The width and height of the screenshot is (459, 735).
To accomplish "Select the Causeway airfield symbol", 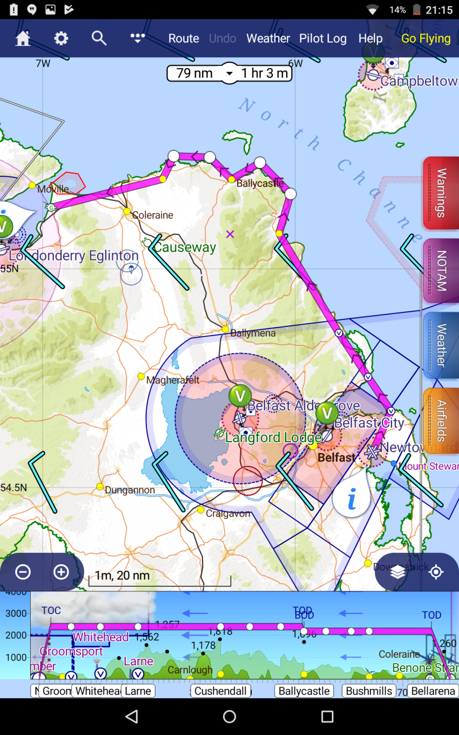I will click(147, 243).
